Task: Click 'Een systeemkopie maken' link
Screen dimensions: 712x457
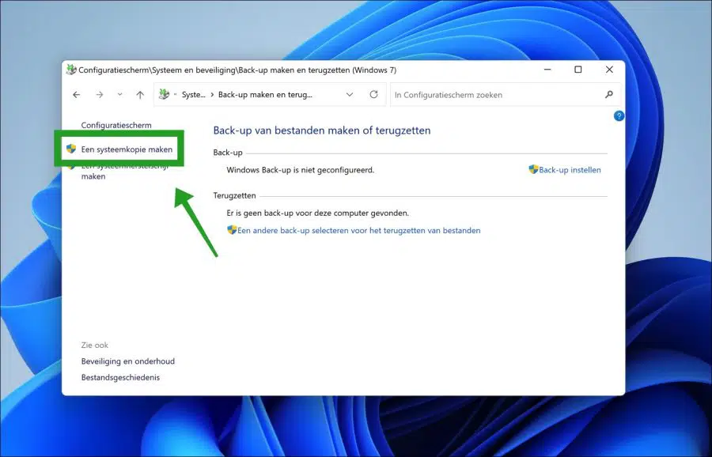Action: pyautogui.click(x=127, y=149)
